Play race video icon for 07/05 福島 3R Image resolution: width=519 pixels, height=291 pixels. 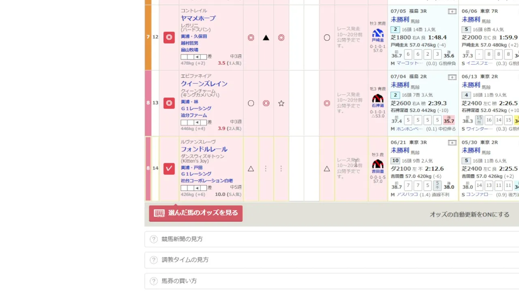[452, 11]
